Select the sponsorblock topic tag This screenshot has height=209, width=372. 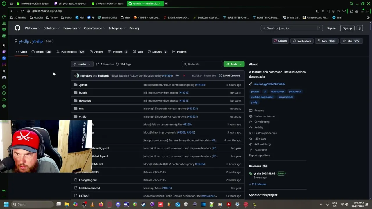pyautogui.click(x=286, y=97)
